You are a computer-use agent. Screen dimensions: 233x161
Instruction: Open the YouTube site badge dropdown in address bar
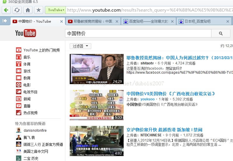coord(55,10)
